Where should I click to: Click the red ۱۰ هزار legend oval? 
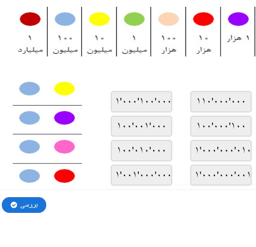pyautogui.click(x=203, y=19)
